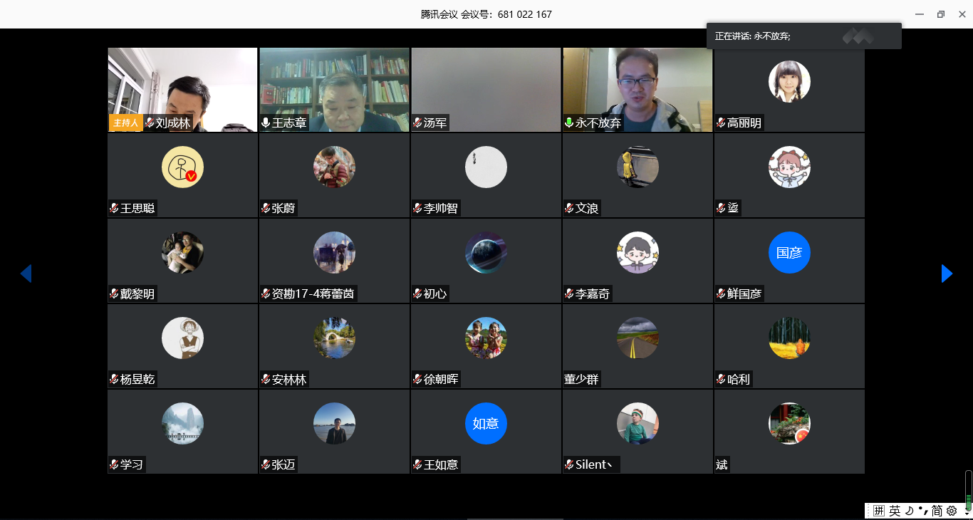Select the blue 如意 avatar of 王如意
This screenshot has width=973, height=520.
pos(486,424)
